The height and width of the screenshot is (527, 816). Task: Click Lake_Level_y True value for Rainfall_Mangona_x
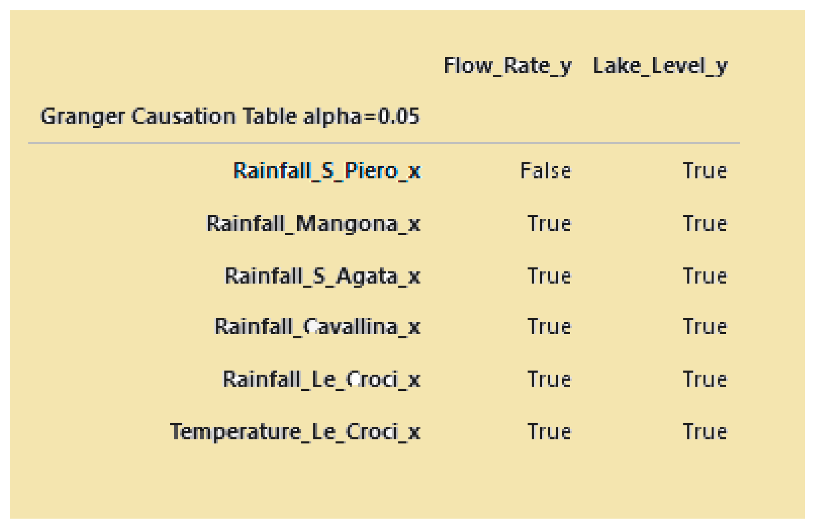coord(705,224)
